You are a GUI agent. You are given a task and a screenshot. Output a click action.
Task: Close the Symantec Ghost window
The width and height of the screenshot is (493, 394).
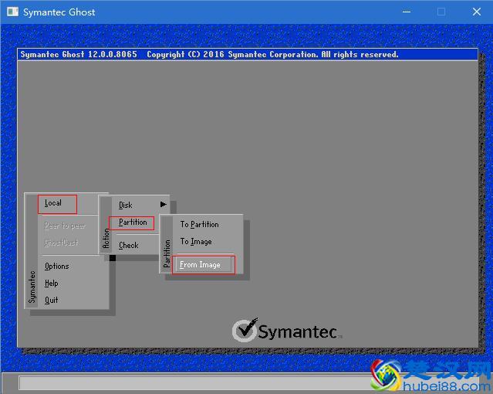[475, 12]
